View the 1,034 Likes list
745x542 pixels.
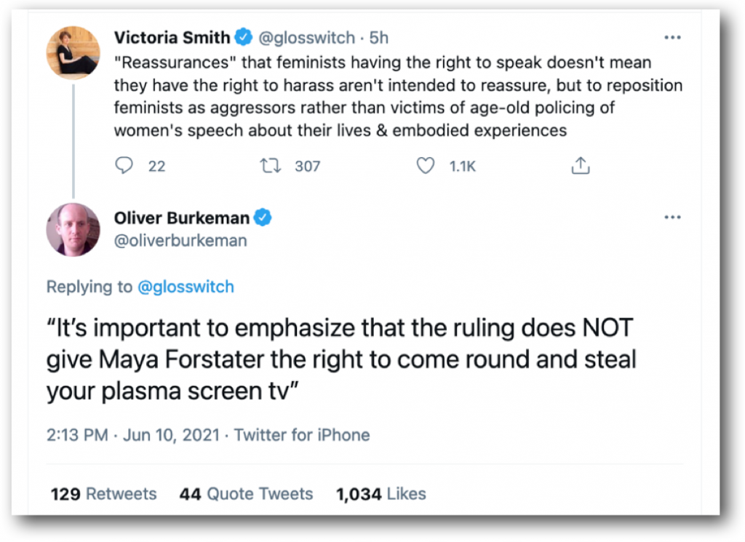381,494
